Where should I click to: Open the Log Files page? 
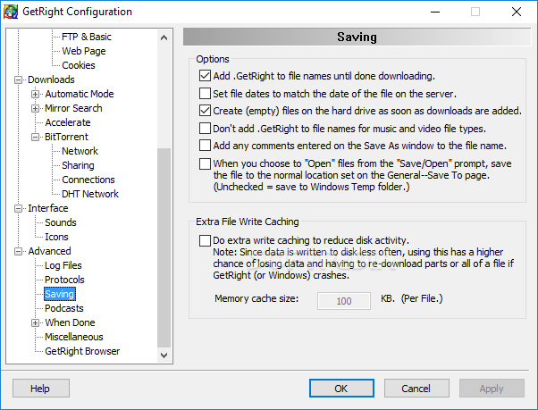[x=63, y=265]
